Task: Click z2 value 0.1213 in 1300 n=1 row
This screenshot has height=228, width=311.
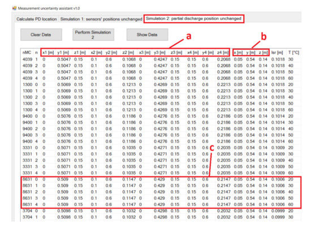Action: pyautogui.click(x=129, y=91)
